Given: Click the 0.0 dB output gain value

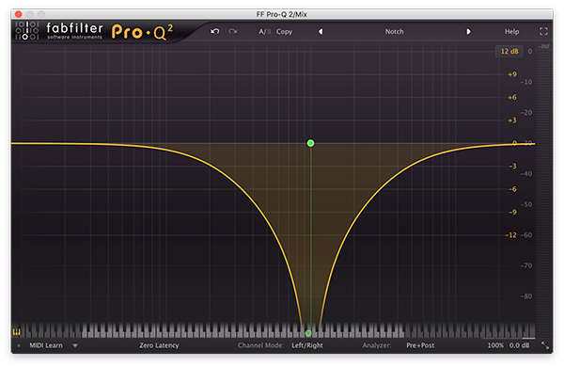Looking at the screenshot, I should (x=519, y=345).
